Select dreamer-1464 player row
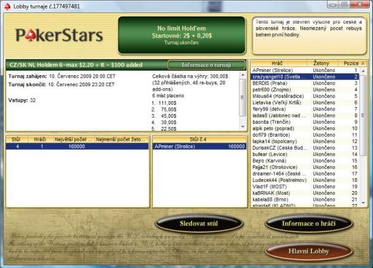 click(305, 174)
